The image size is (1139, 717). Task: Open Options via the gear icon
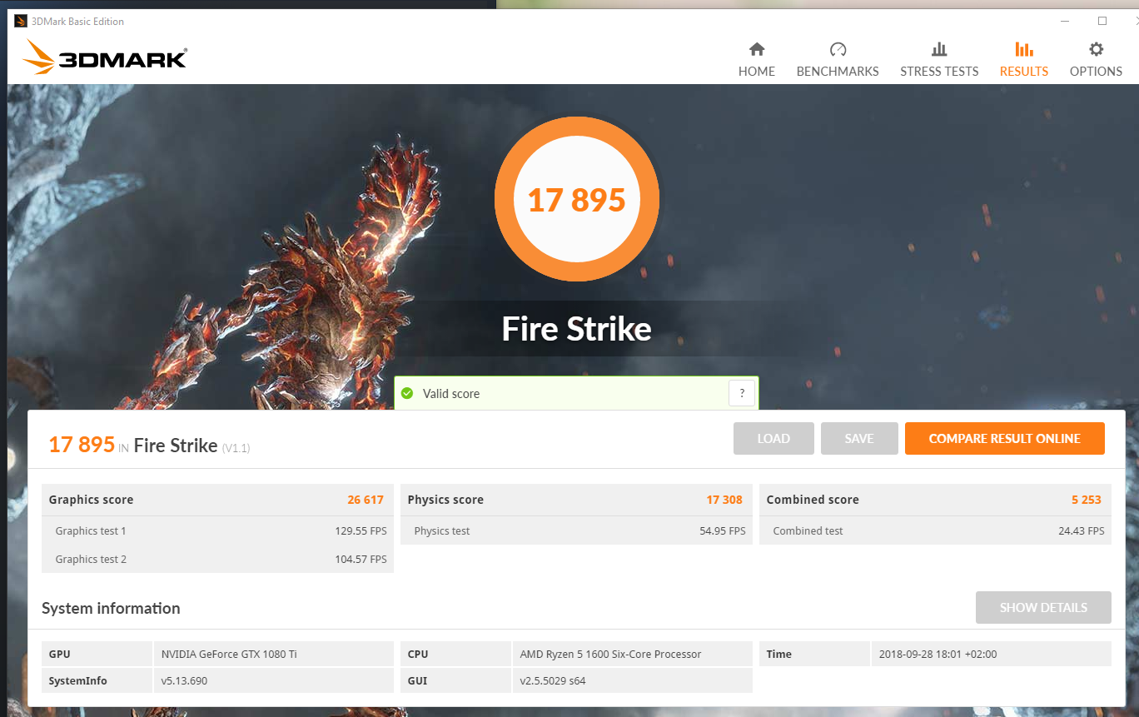pyautogui.click(x=1096, y=49)
